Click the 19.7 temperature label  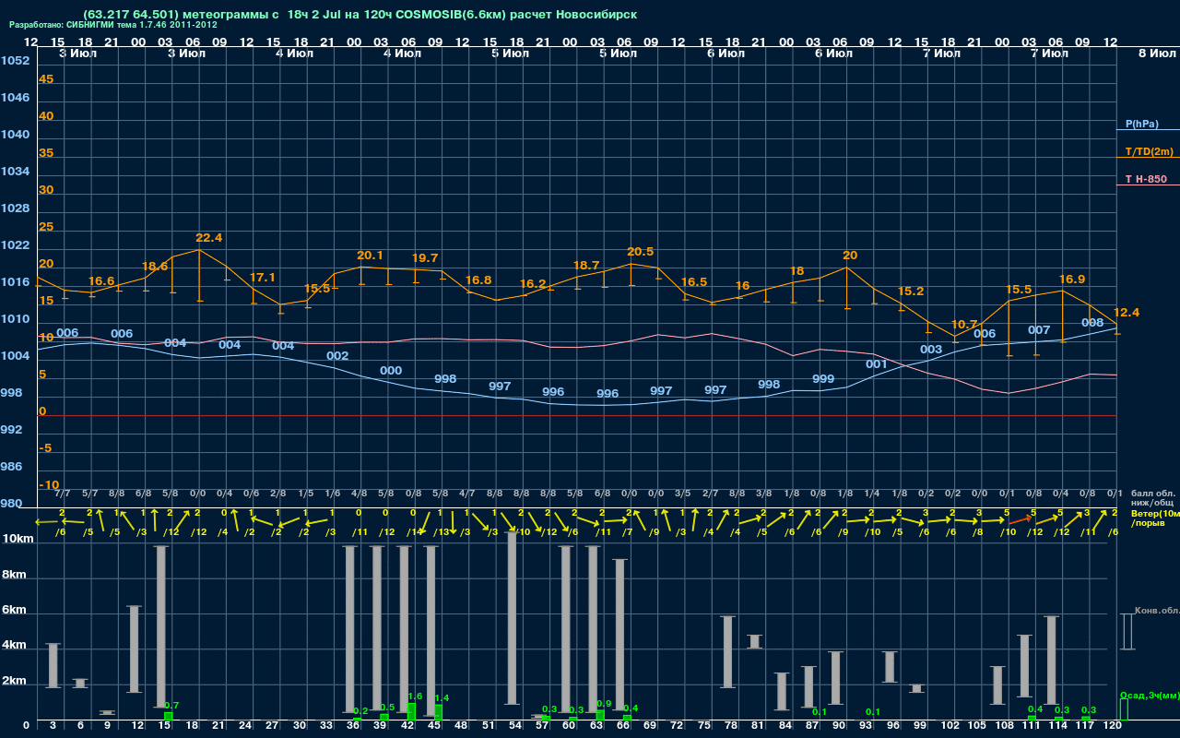425,258
